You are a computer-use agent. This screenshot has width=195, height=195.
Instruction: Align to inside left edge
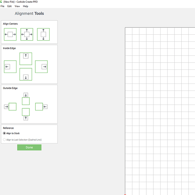click(x=10, y=67)
